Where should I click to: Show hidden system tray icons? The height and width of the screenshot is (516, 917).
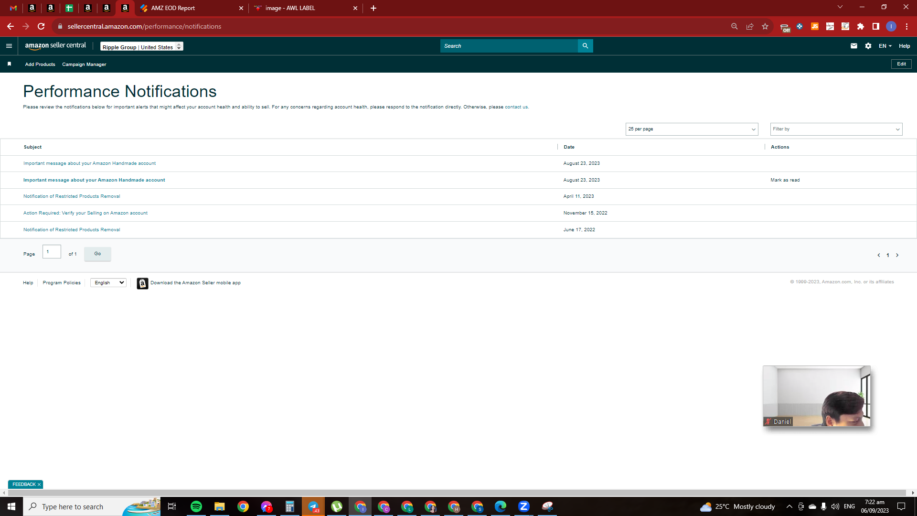pyautogui.click(x=789, y=506)
